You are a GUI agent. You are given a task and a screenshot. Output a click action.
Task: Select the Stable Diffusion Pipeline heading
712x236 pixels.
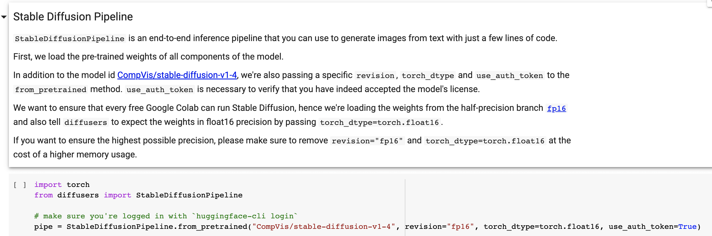click(x=73, y=17)
